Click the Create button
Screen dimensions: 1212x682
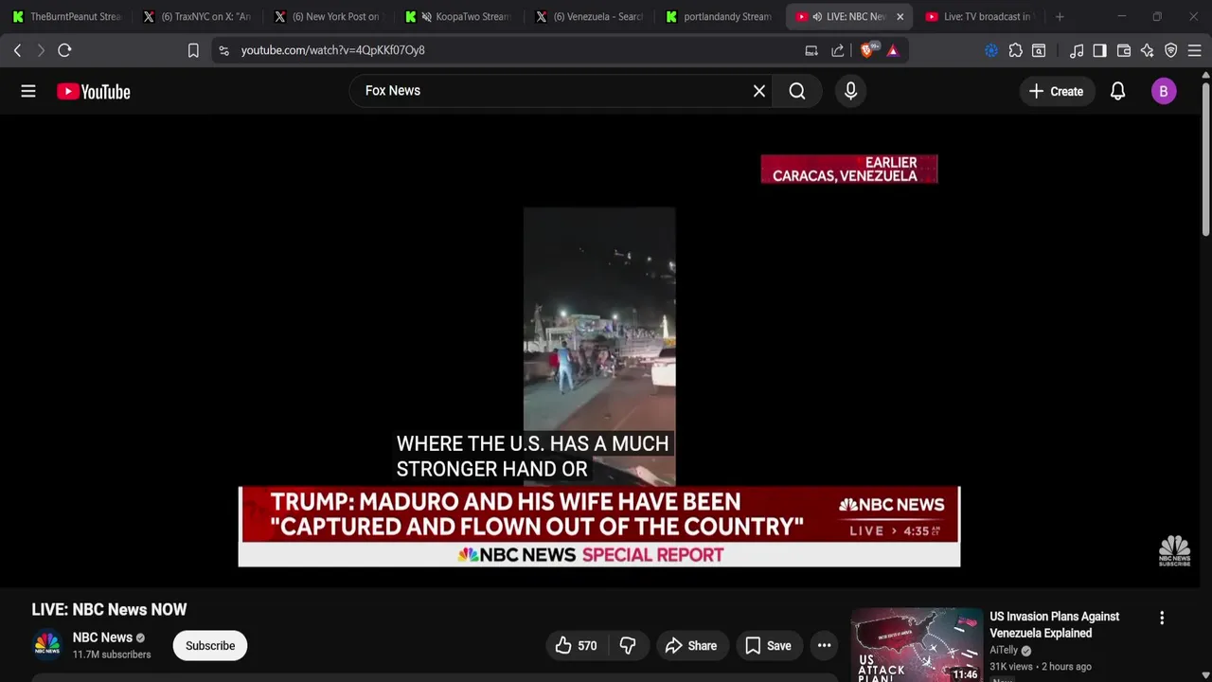point(1056,91)
